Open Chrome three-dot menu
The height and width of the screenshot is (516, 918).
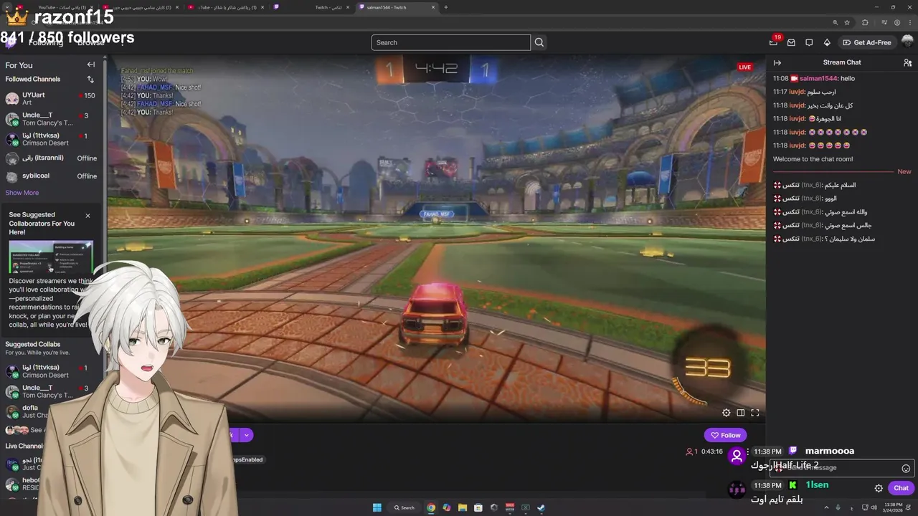909,22
